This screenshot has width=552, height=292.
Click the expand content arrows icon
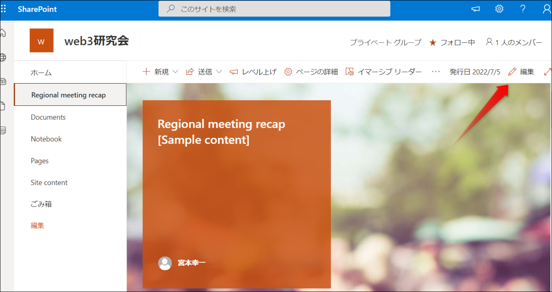coord(547,72)
